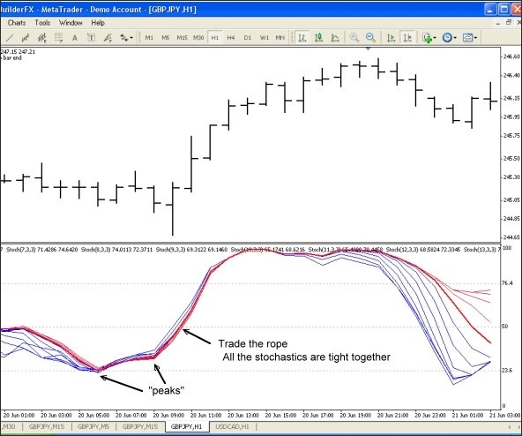Click the "peaks" text annotation
The height and width of the screenshot is (436, 522).
(166, 390)
